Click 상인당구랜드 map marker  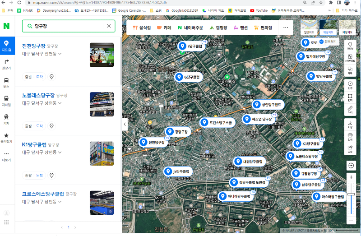click(268, 105)
